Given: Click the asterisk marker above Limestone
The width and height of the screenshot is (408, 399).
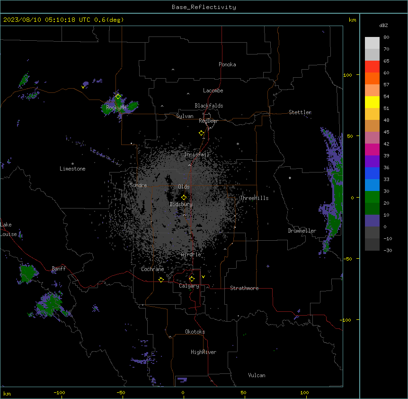Looking at the screenshot, I should (x=72, y=164).
